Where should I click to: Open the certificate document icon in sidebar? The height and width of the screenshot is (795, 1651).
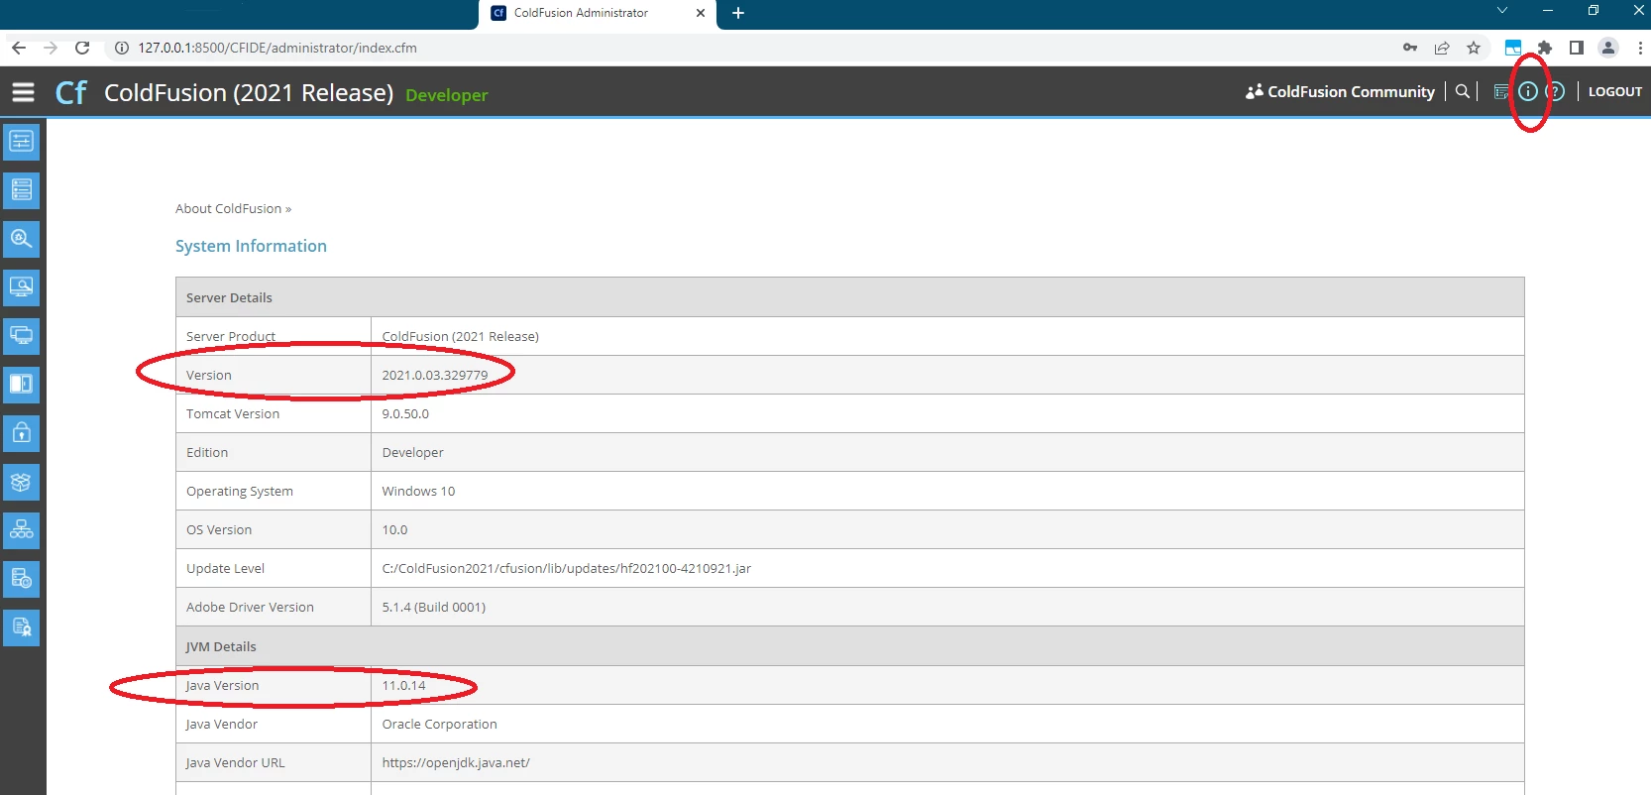pos(21,627)
